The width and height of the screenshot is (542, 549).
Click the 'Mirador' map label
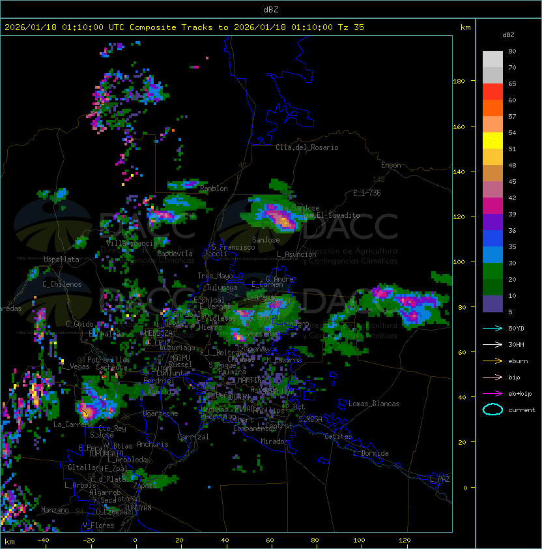(x=275, y=441)
